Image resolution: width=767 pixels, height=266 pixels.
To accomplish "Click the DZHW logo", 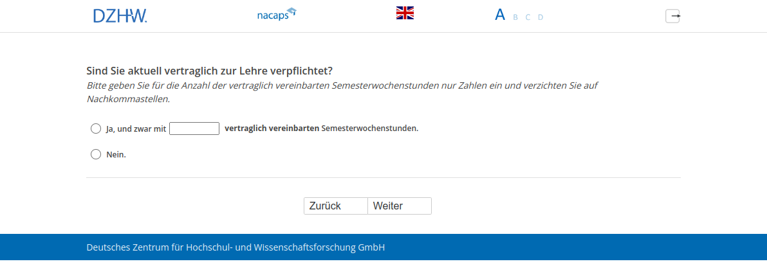I will coord(120,15).
